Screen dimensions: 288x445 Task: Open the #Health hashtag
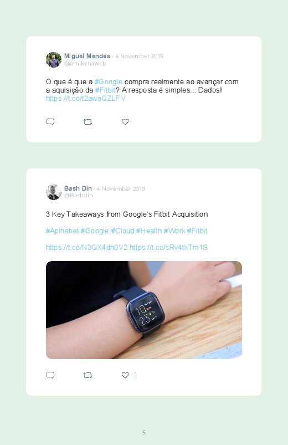(x=148, y=231)
